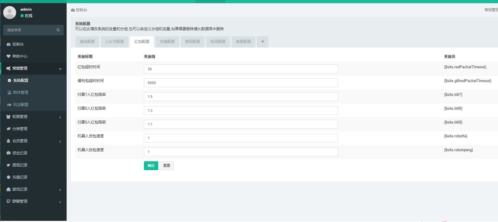This screenshot has height=222, width=498.
Task: Click the 重置 reset button
Action: (167, 166)
